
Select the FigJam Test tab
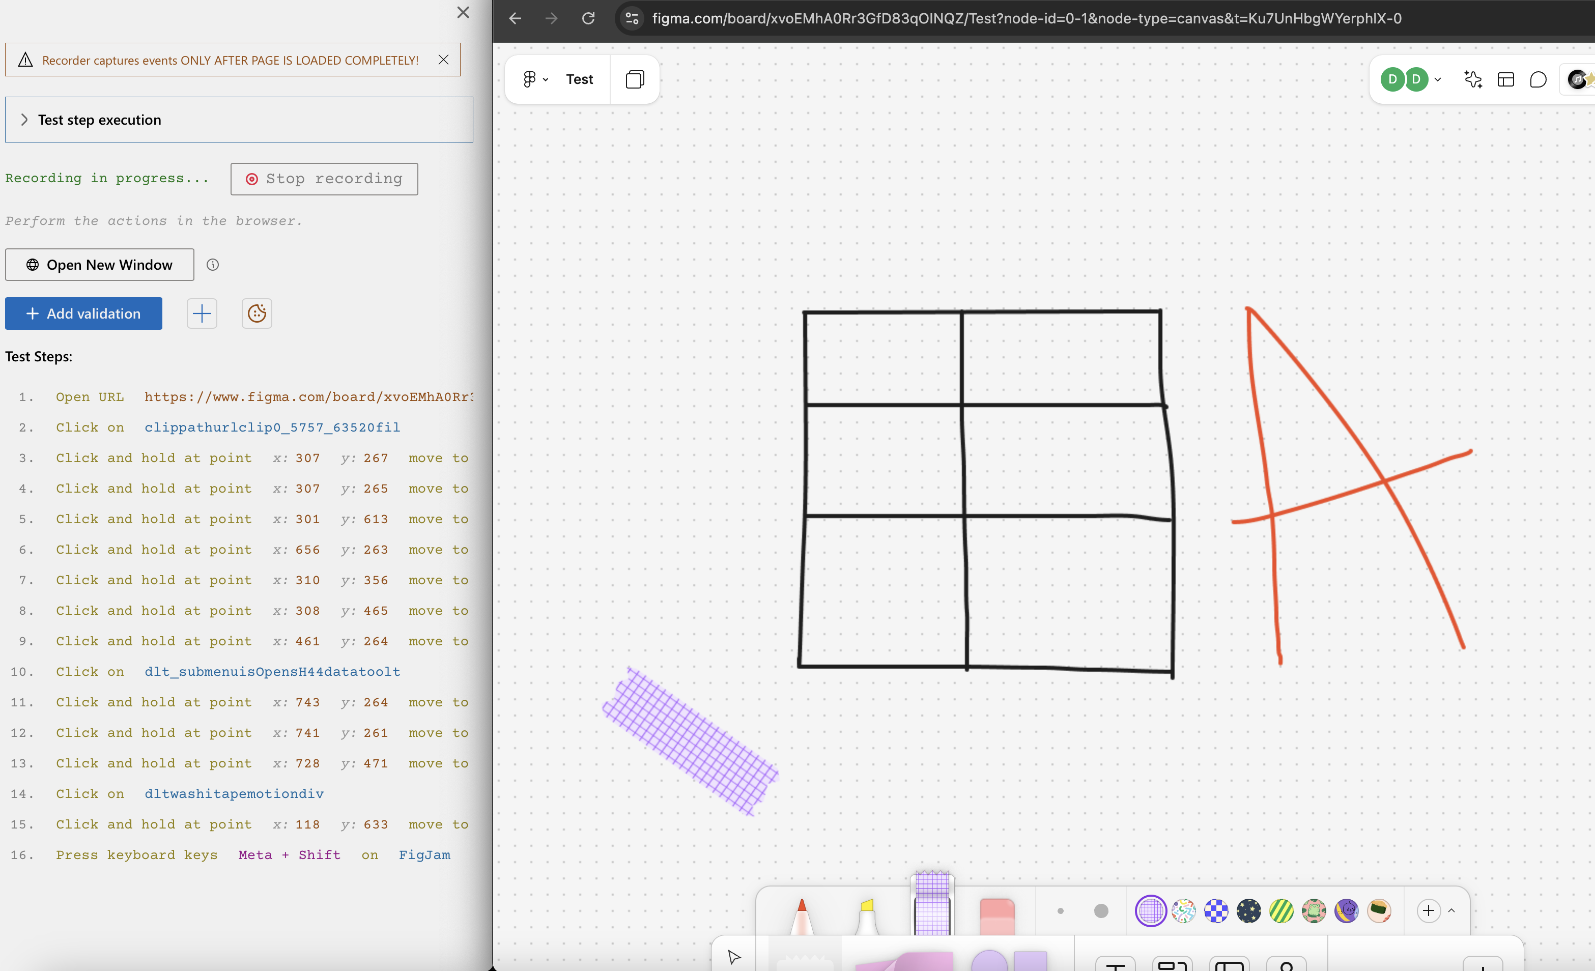[579, 79]
